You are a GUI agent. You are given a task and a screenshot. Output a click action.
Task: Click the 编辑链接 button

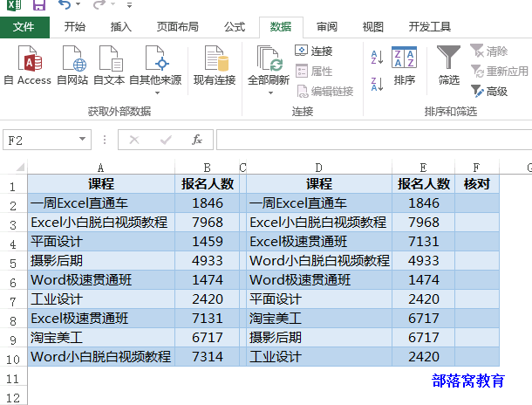click(324, 91)
